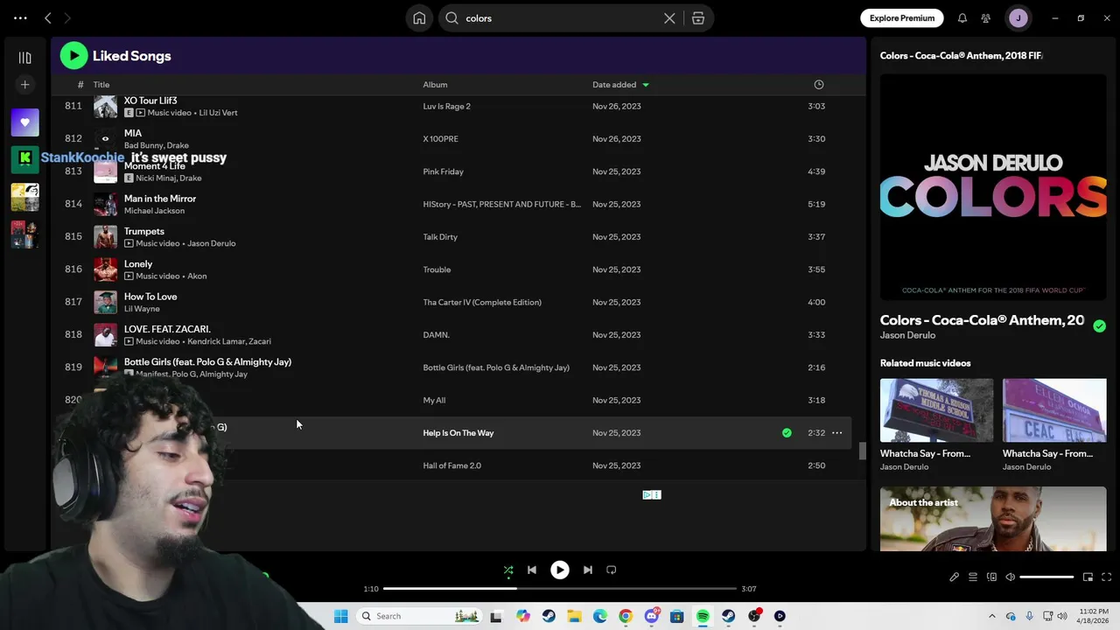
Task: Skip to previous track
Action: [x=532, y=570]
